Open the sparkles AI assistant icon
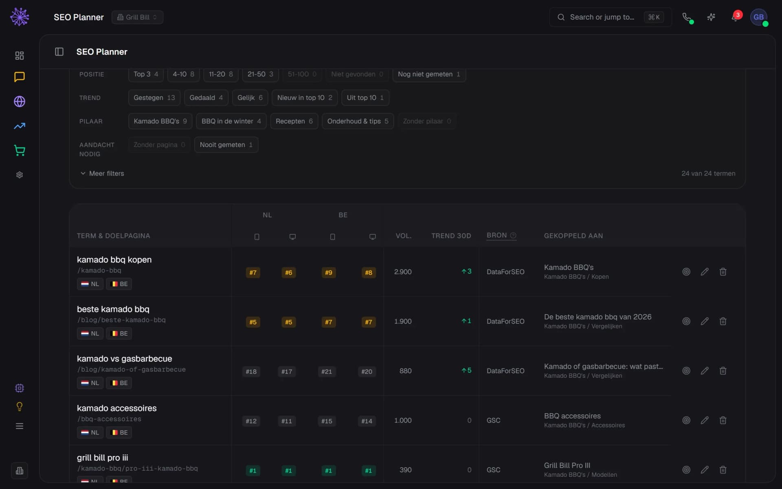This screenshot has height=489, width=782. pyautogui.click(x=711, y=17)
